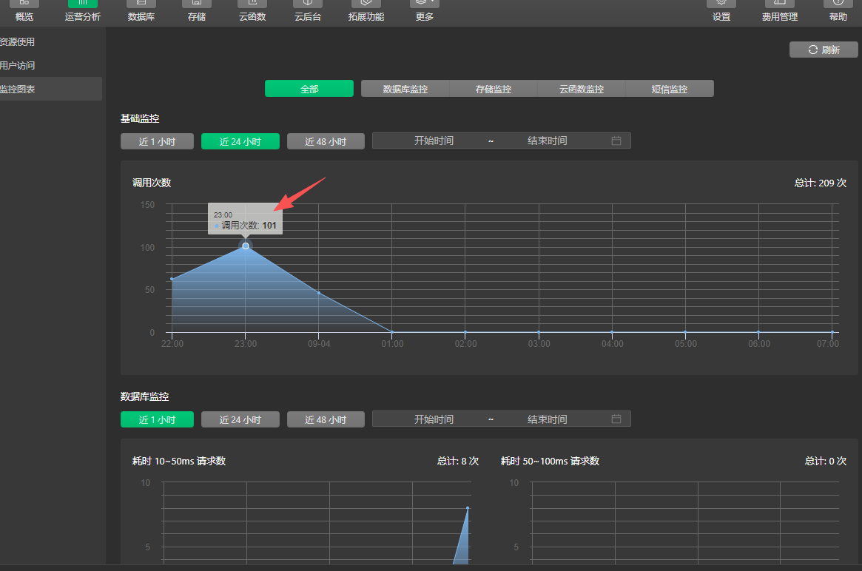This screenshot has width=862, height=571.
Task: Open the 更多 menu
Action: [x=425, y=11]
